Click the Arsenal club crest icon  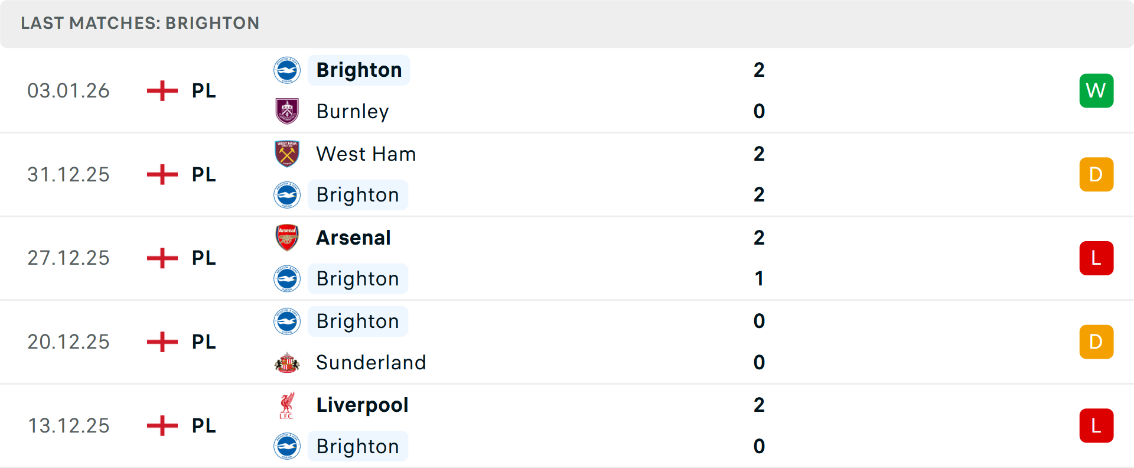pos(287,238)
